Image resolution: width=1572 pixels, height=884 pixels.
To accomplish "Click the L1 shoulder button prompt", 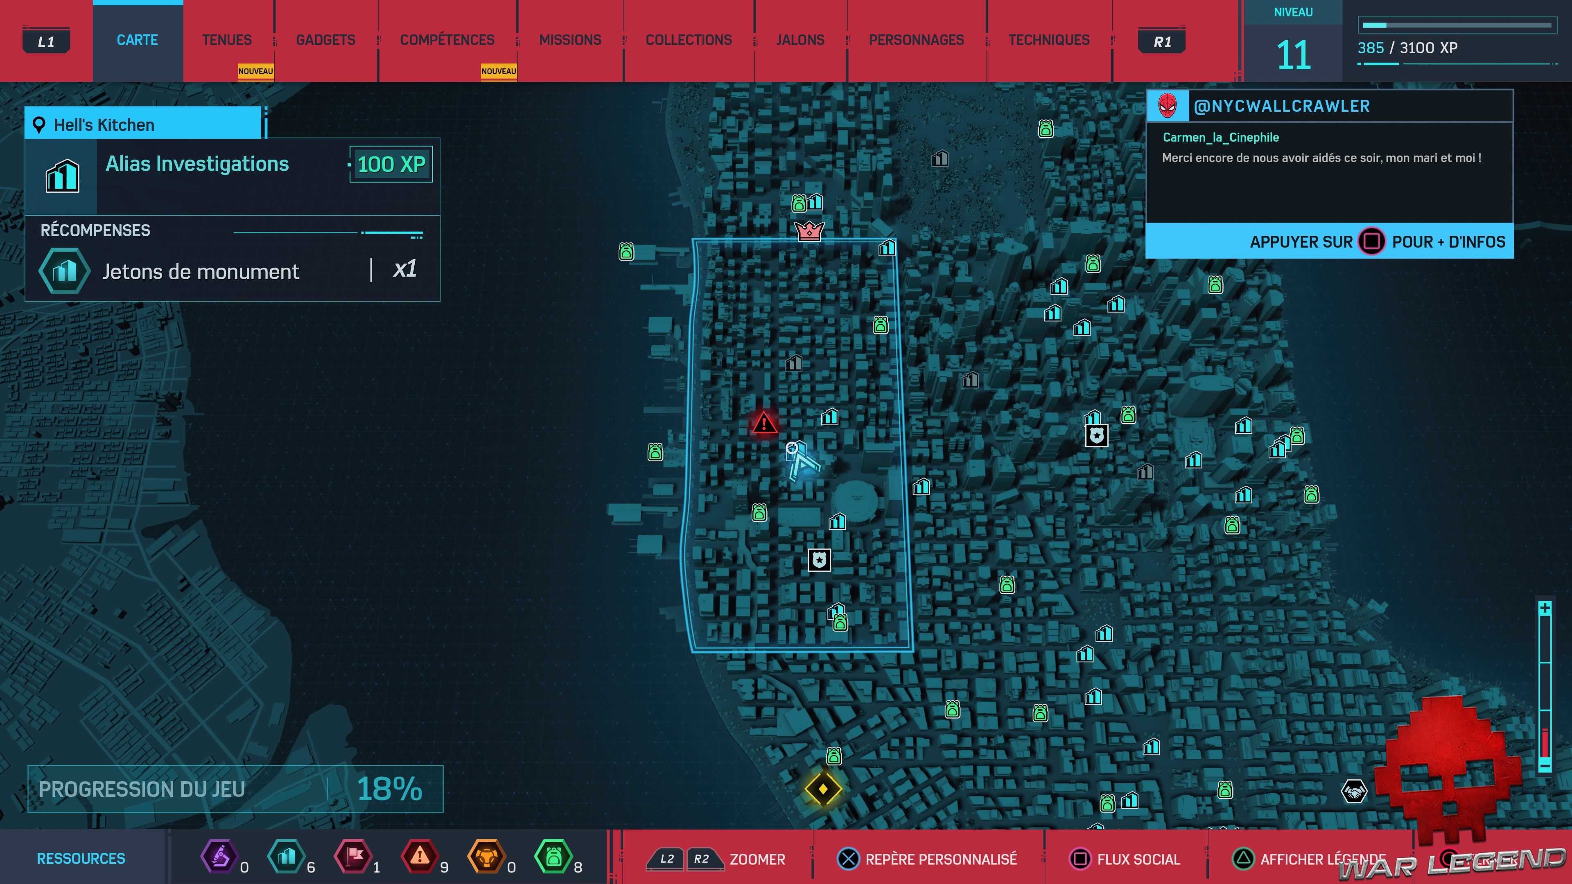I will 46,40.
